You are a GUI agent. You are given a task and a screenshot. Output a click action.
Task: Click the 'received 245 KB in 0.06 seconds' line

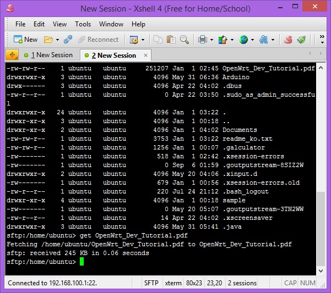[89, 253]
